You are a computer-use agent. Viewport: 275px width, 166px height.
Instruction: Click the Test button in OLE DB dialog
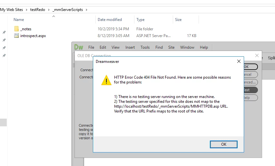[250, 90]
